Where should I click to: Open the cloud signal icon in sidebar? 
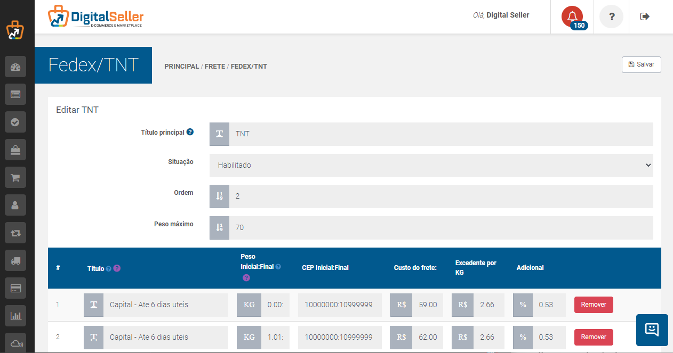click(x=15, y=342)
